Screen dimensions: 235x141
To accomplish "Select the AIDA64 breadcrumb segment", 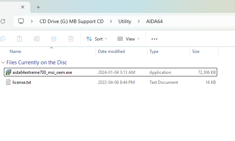I will click(154, 21).
